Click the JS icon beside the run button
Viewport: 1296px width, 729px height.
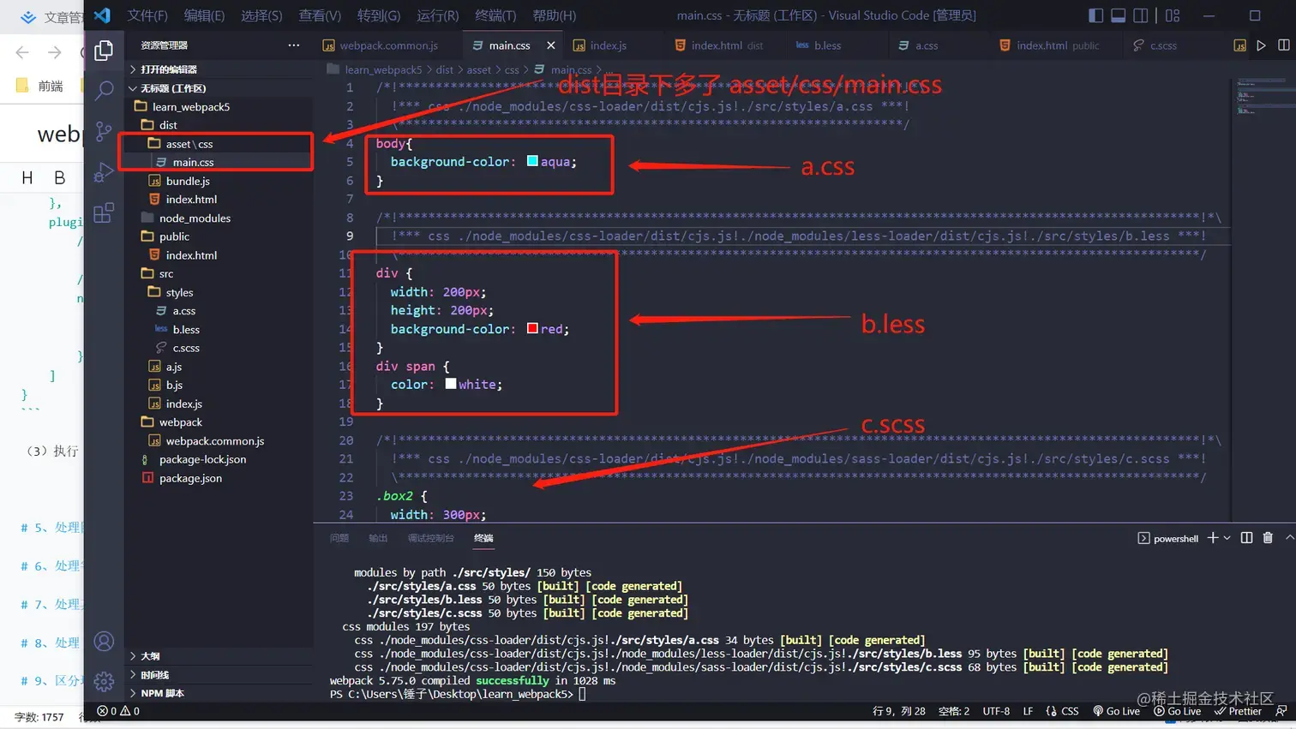coord(1239,45)
